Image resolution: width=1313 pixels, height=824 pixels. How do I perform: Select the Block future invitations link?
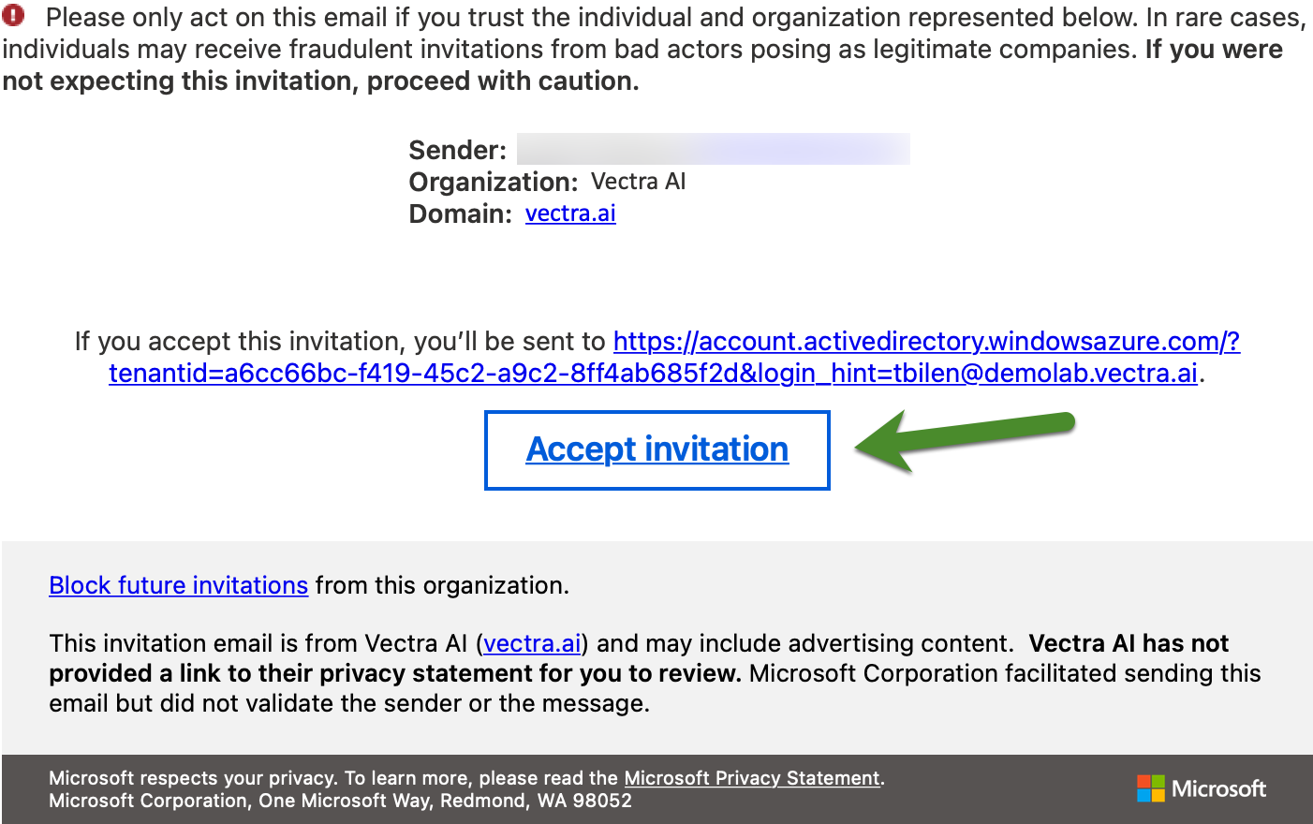tap(178, 585)
